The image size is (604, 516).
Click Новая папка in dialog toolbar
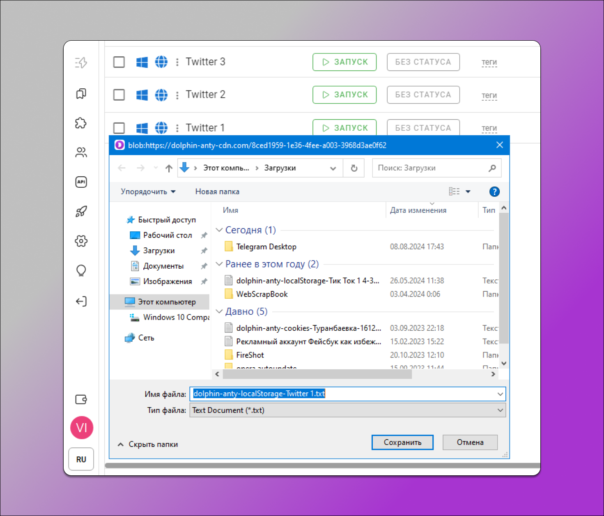pyautogui.click(x=217, y=192)
